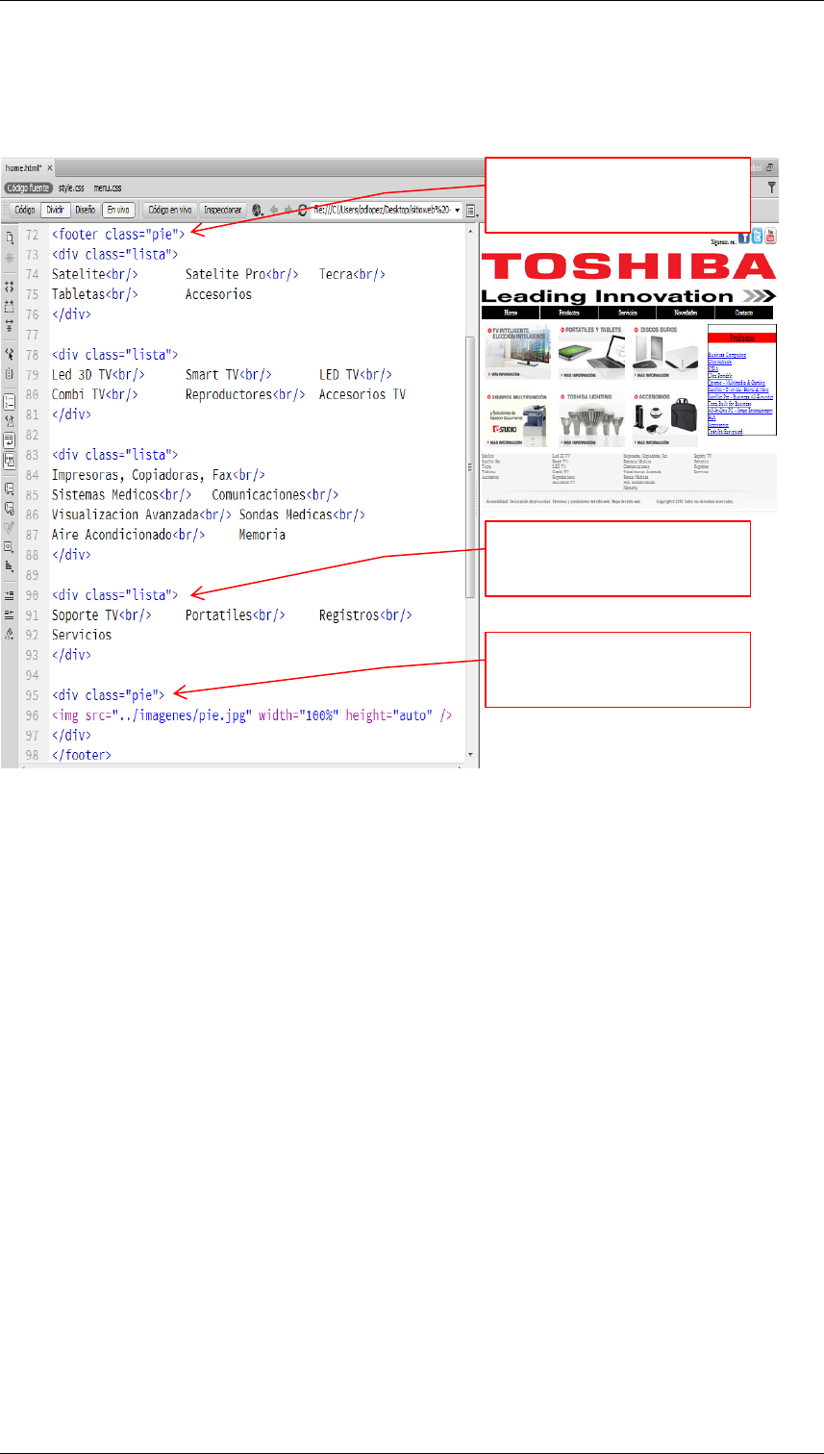The image size is (824, 1454).
Task: Open the menu.css related file
Action: pos(108,188)
